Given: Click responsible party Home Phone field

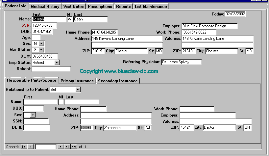Looking at the screenshot, I should coord(93,109).
